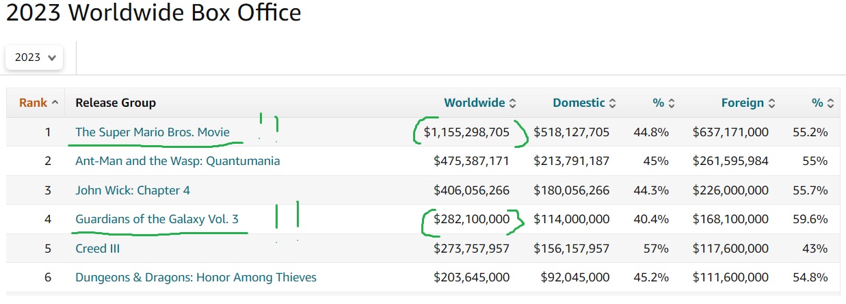This screenshot has height=304, width=846.
Task: Sort by Rank column ascending arrow
Action: tap(55, 103)
